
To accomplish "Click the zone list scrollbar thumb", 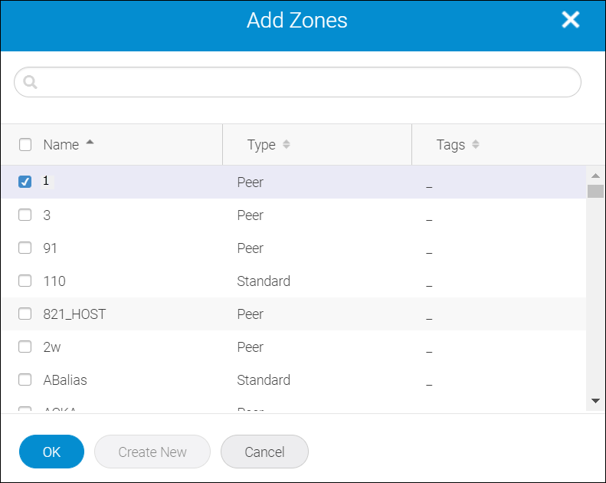I will pyautogui.click(x=595, y=191).
